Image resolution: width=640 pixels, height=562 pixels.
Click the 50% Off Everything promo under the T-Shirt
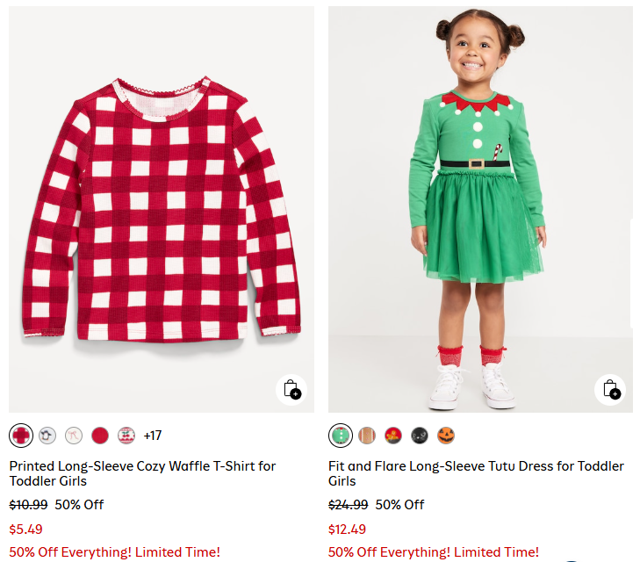(x=114, y=552)
